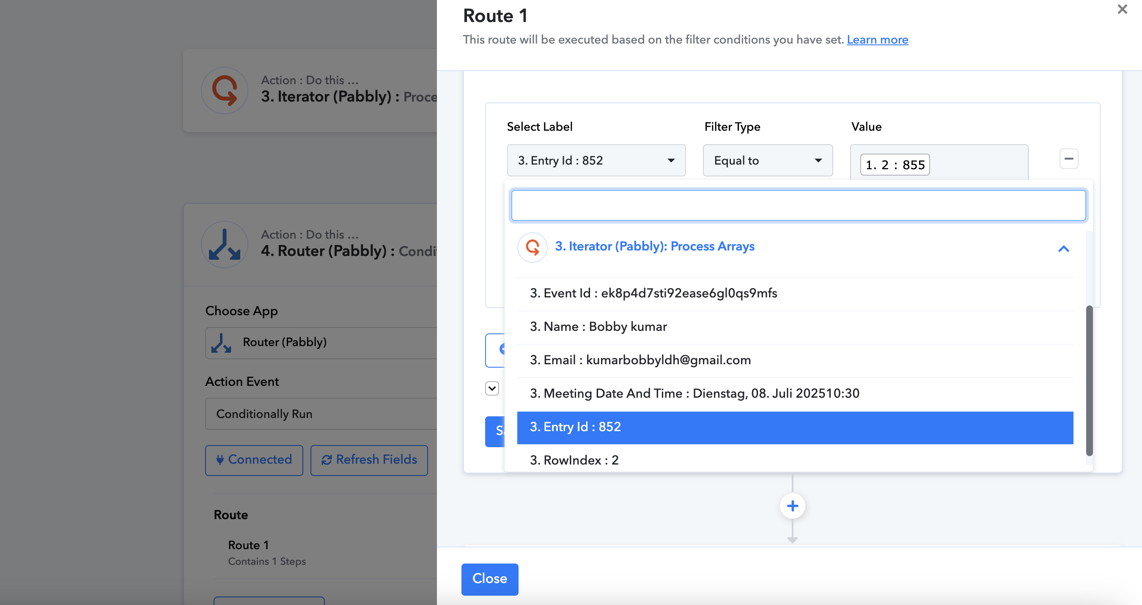The image size is (1142, 605).
Task: Open the Equal to filter type dropdown
Action: coord(768,160)
